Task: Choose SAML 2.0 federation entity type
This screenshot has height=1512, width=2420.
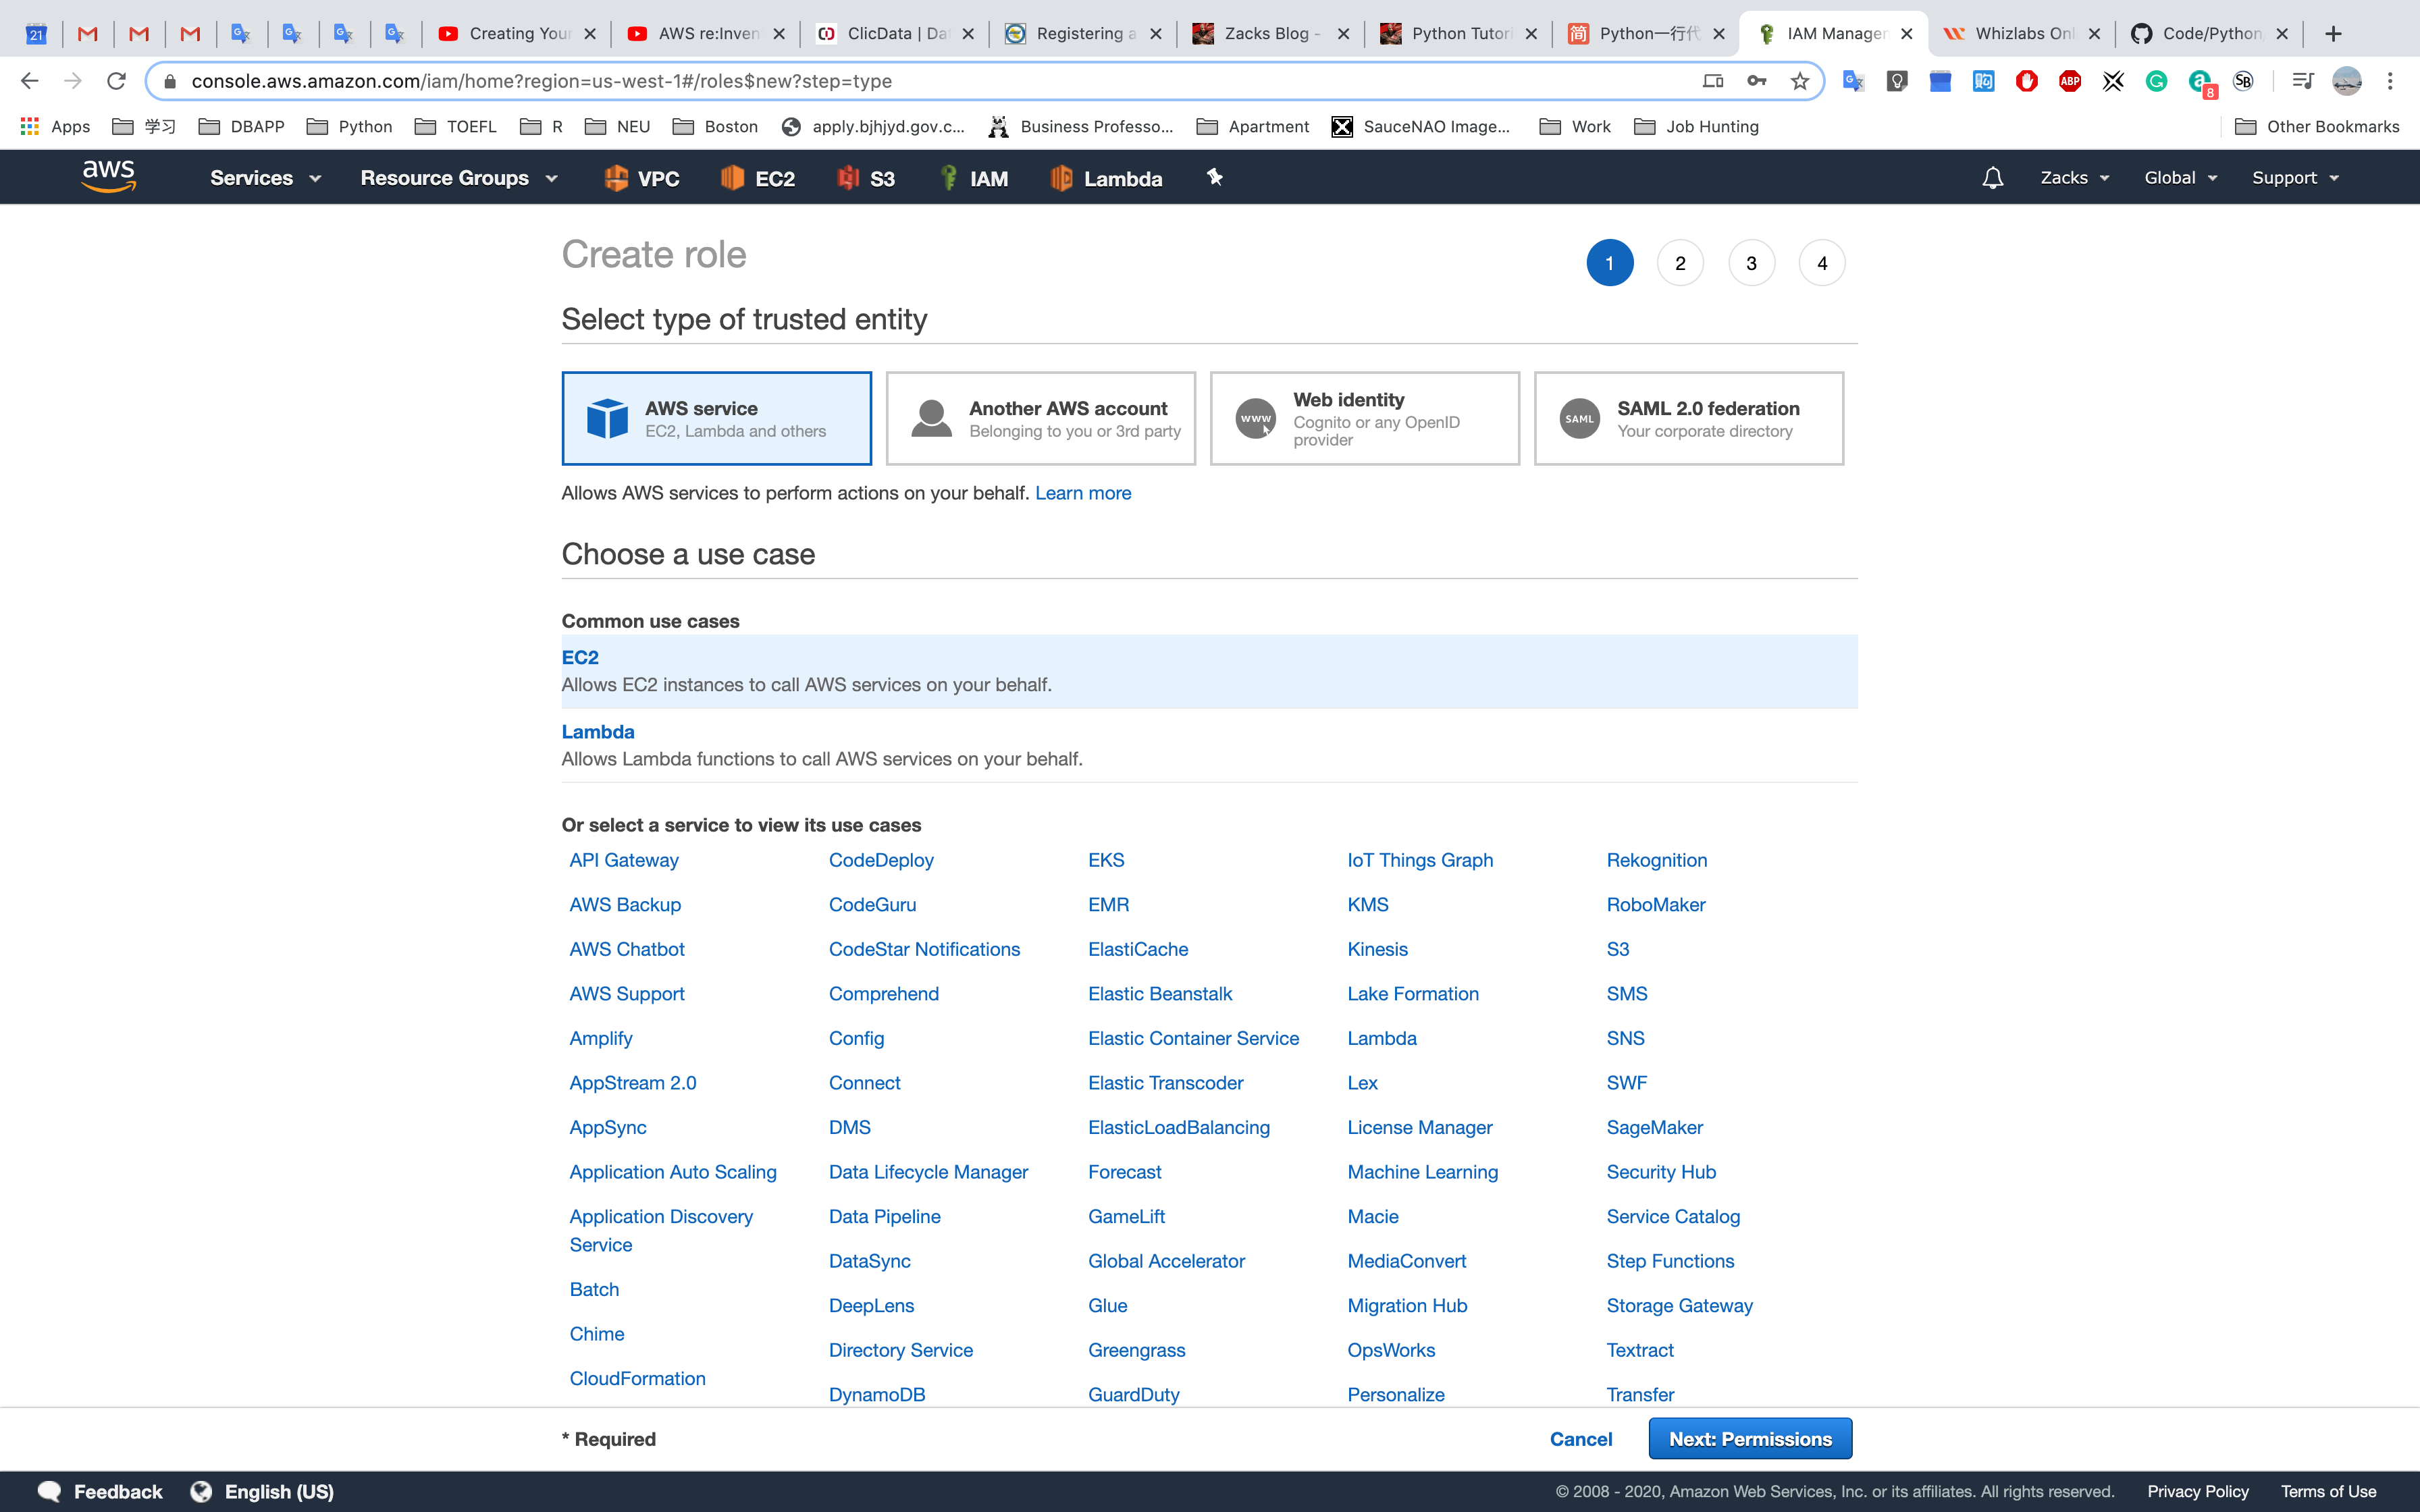Action: (x=1688, y=418)
